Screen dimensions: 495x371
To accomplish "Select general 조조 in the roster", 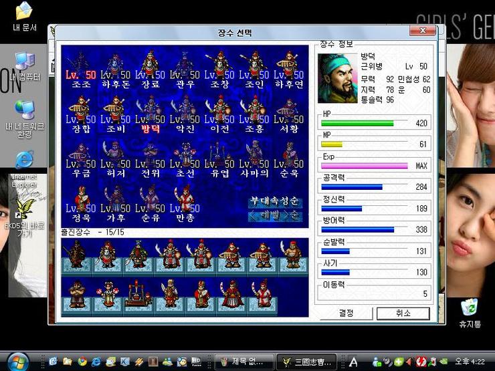I will click(x=81, y=70).
